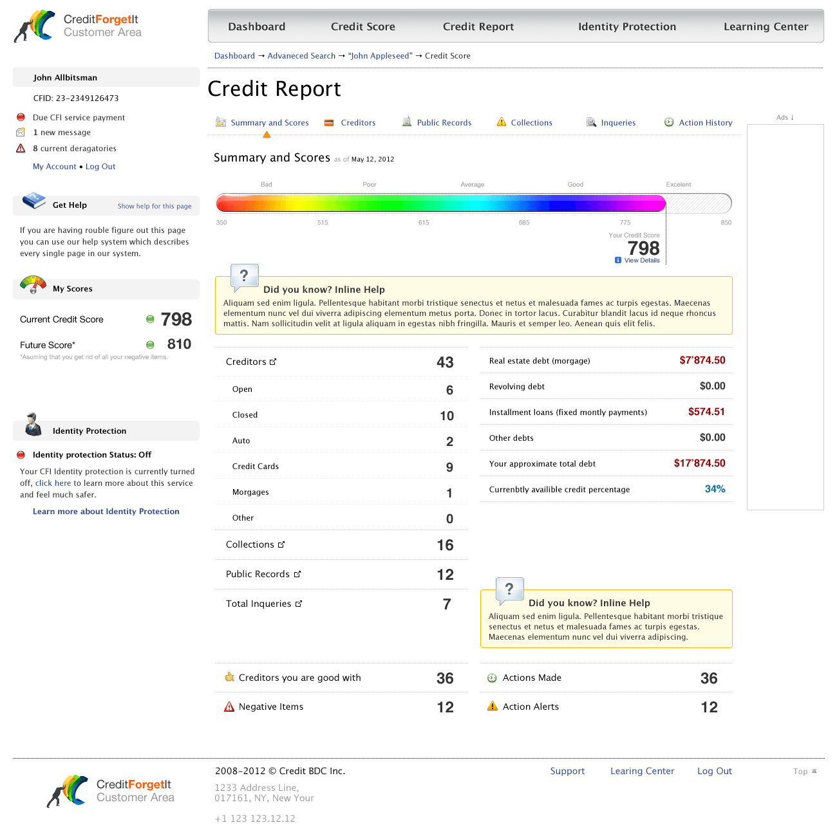The height and width of the screenshot is (834, 837).
Task: Jump to page Top in footer
Action: (x=804, y=771)
